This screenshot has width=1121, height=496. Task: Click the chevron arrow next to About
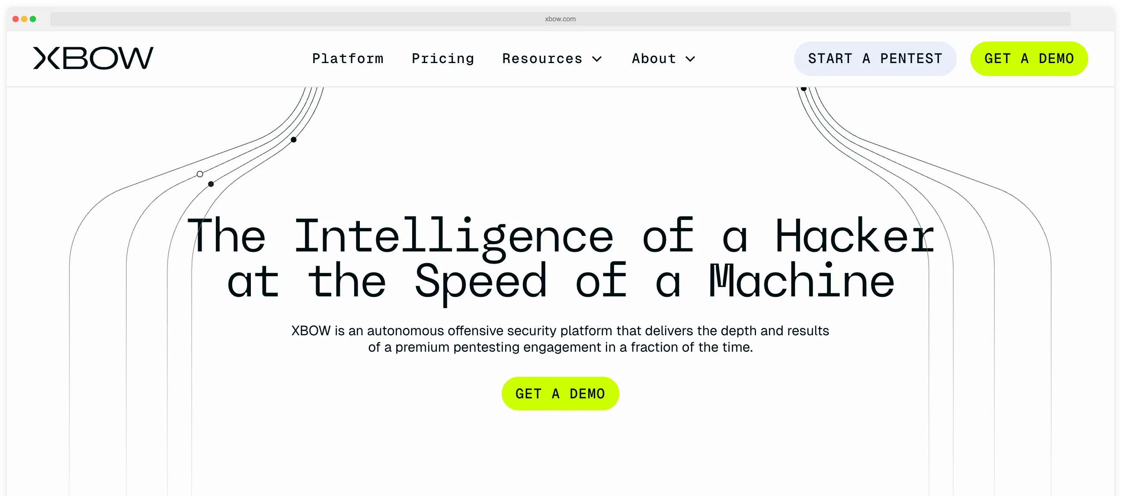click(x=691, y=60)
